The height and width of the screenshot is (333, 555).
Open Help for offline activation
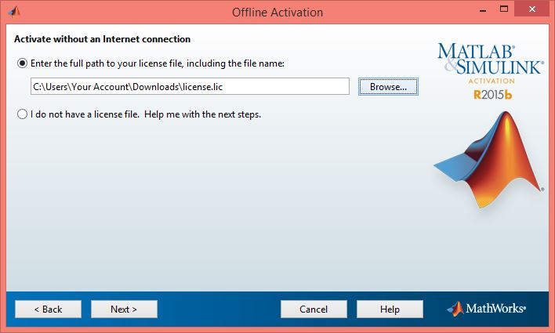point(390,309)
